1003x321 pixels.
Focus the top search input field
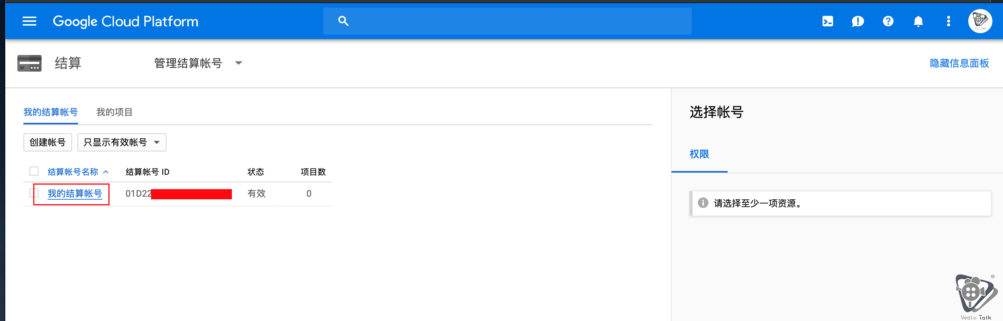coord(507,21)
